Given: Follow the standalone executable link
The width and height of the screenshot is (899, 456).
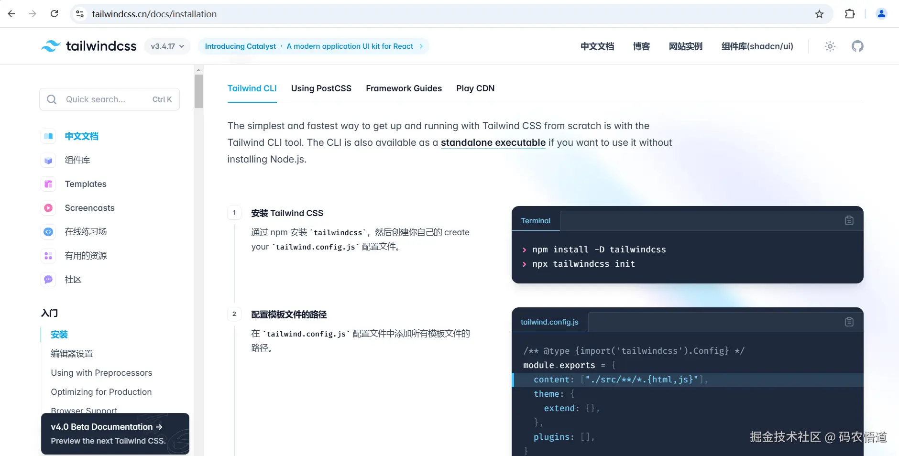Looking at the screenshot, I should tap(493, 142).
